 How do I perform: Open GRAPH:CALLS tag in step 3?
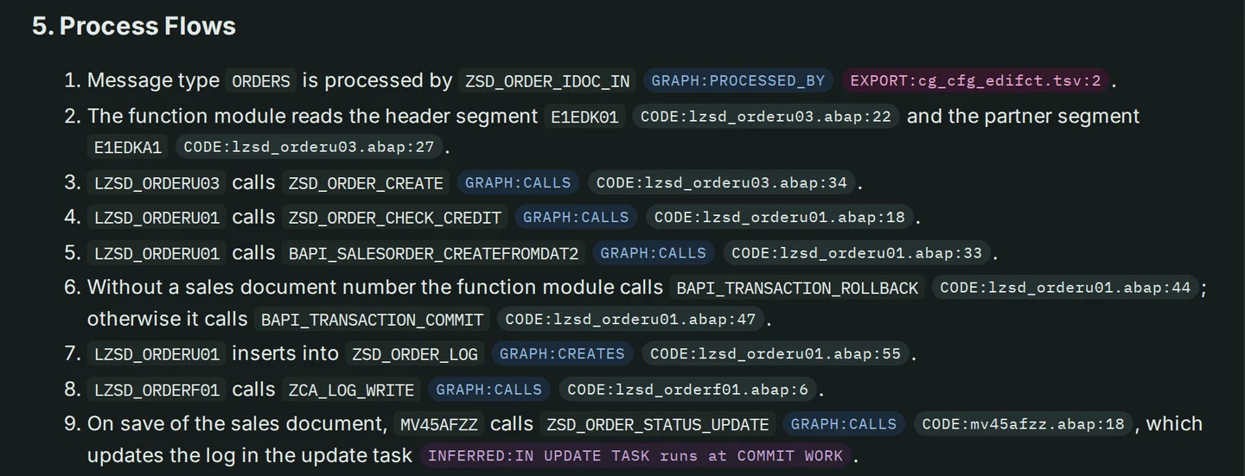tap(518, 183)
